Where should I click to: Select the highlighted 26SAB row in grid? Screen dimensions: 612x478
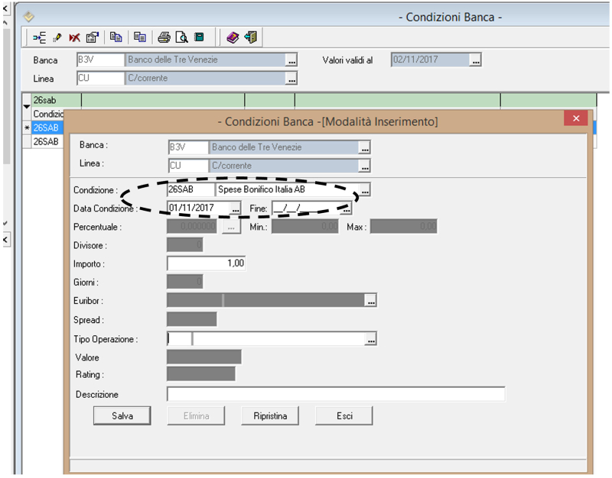[x=46, y=128]
